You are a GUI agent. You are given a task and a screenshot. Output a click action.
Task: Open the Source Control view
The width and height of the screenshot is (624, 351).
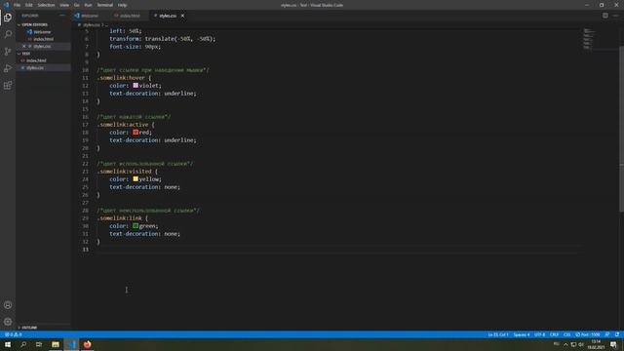coord(8,52)
